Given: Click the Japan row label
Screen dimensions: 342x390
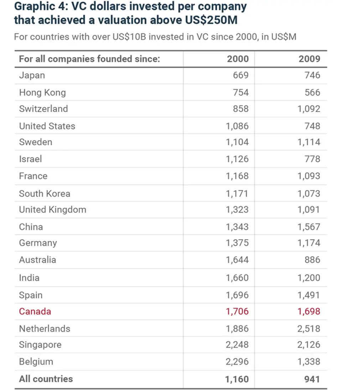Looking at the screenshot, I should point(32,75).
